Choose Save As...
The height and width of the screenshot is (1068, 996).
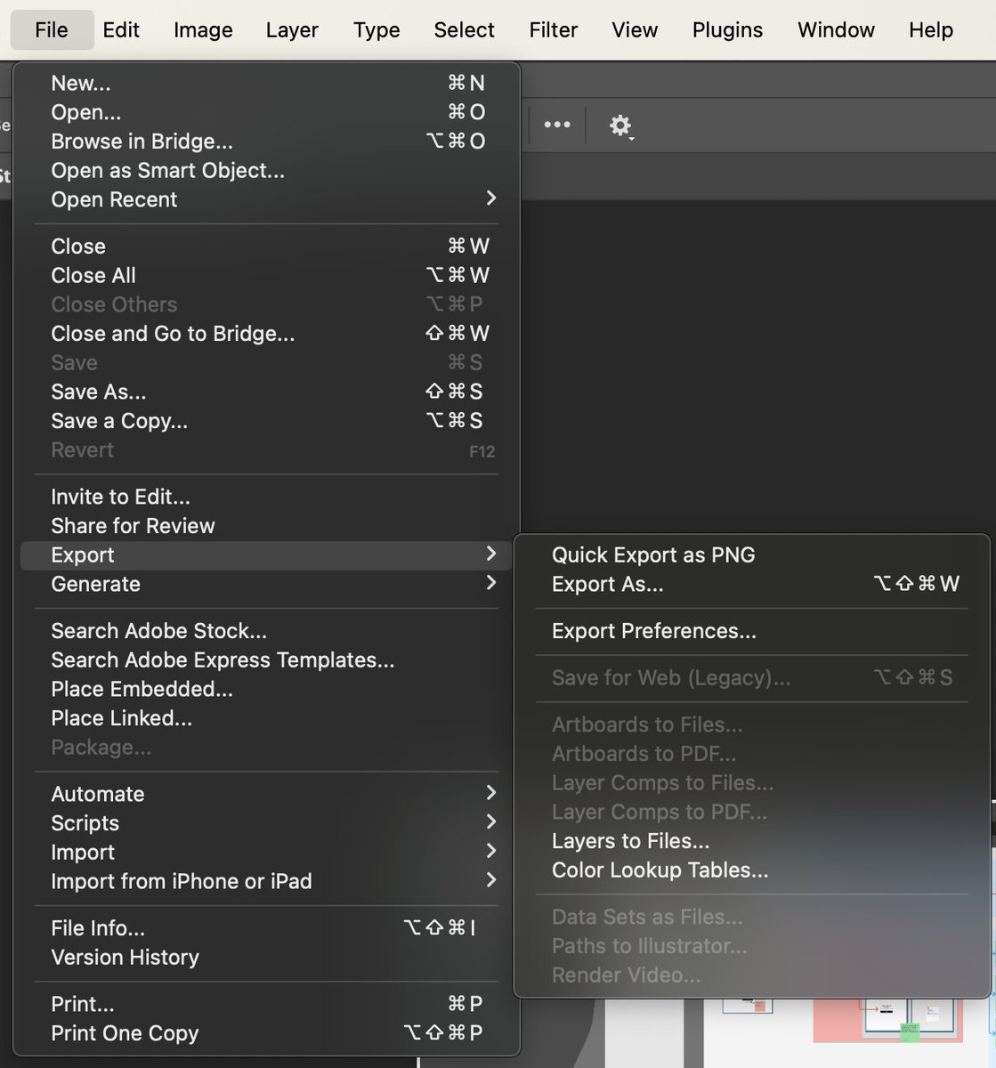(266, 392)
